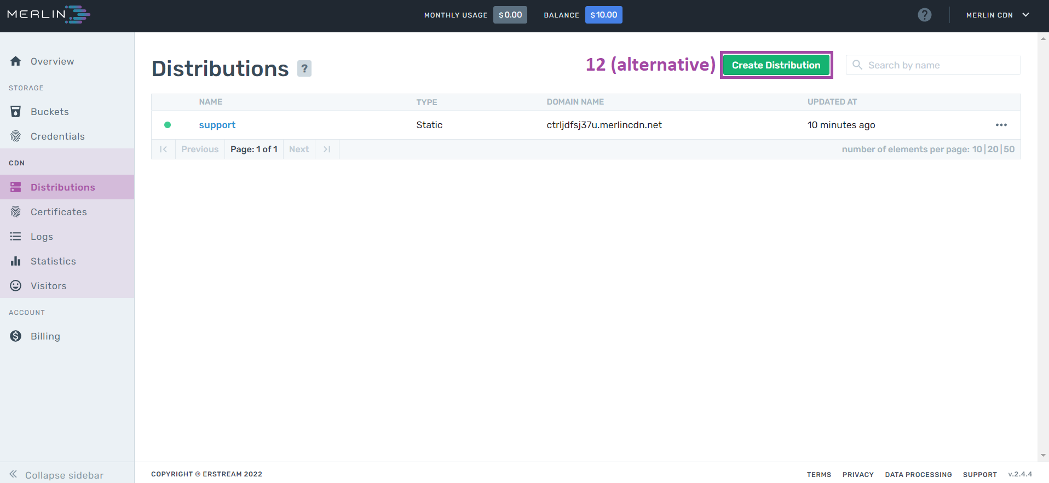Click the collapse sidebar double-chevron icon

pos(13,474)
